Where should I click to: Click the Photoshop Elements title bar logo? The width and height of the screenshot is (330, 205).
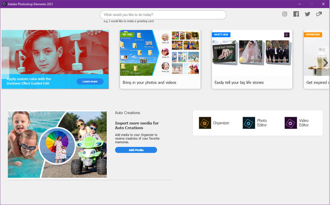(4, 4)
